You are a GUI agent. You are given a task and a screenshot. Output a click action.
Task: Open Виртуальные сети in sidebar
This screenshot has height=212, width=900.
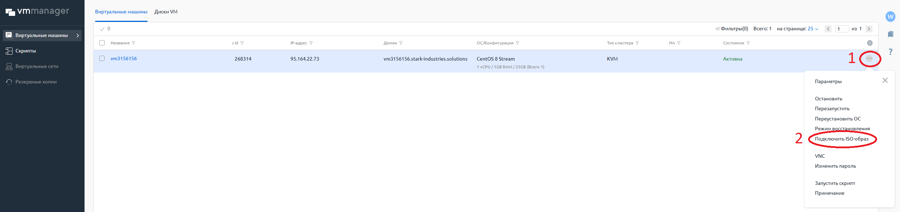coord(37,67)
